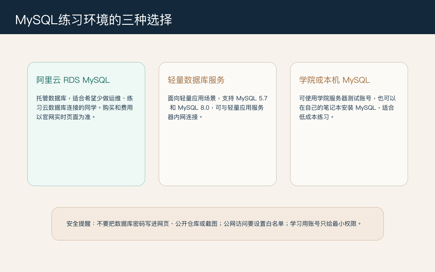
Task: Select the 学院或本机 MySQL card heading
Action: (334, 80)
